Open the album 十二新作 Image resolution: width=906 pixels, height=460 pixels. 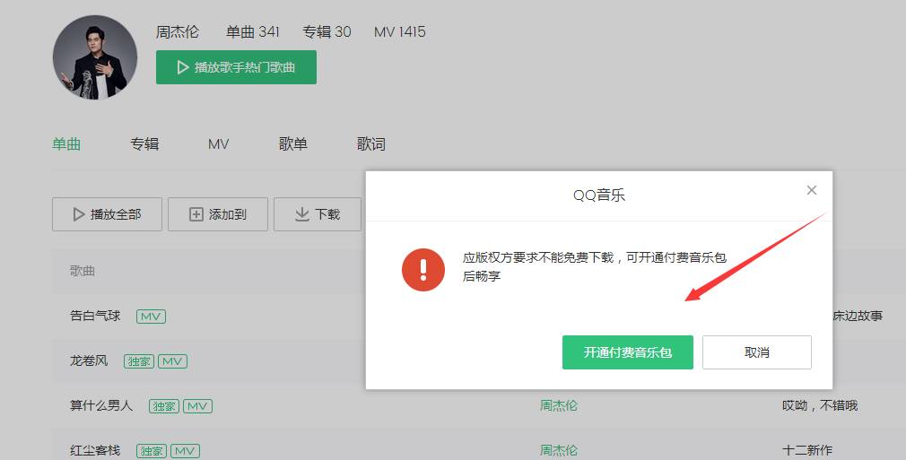click(x=807, y=450)
